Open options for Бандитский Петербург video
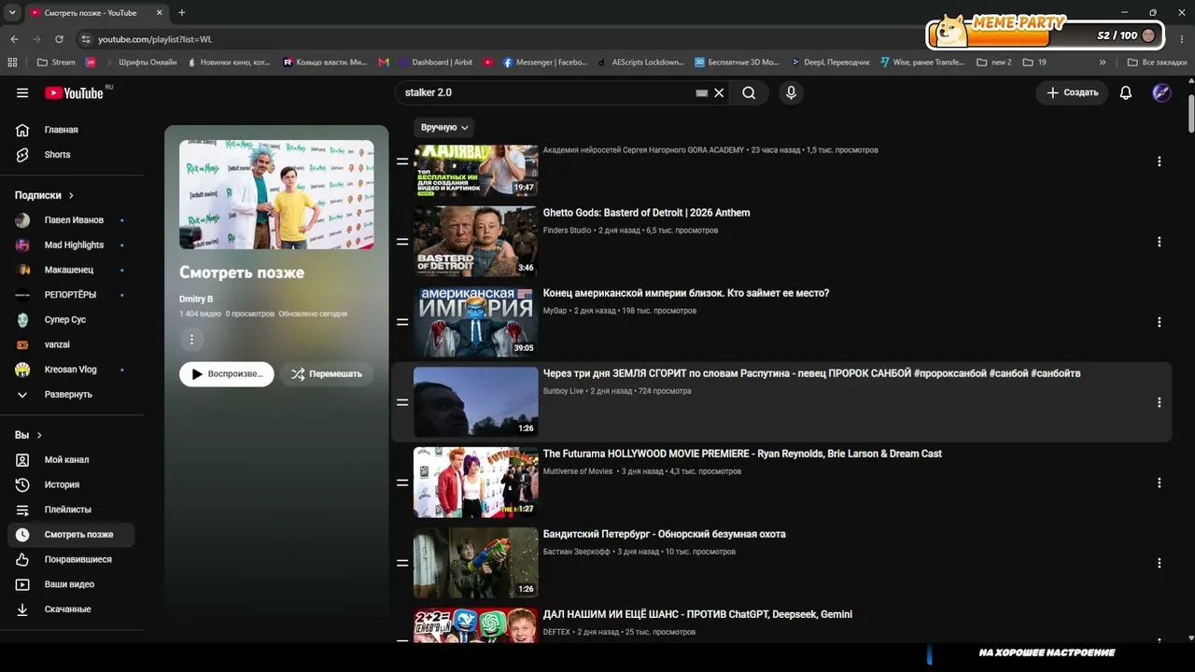The height and width of the screenshot is (672, 1195). (1160, 563)
